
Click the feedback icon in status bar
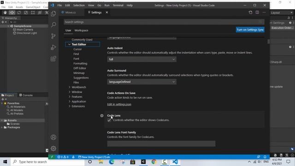coord(259,157)
